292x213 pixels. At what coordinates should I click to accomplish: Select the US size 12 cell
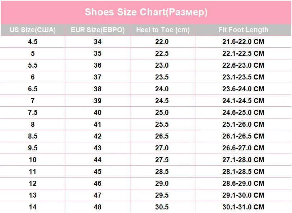tap(33, 183)
